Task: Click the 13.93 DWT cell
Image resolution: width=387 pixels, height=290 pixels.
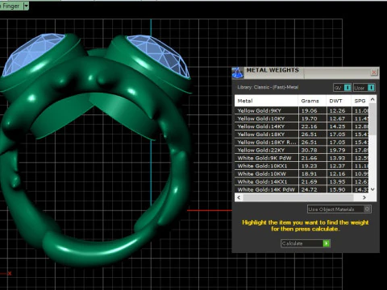Action: coord(339,158)
